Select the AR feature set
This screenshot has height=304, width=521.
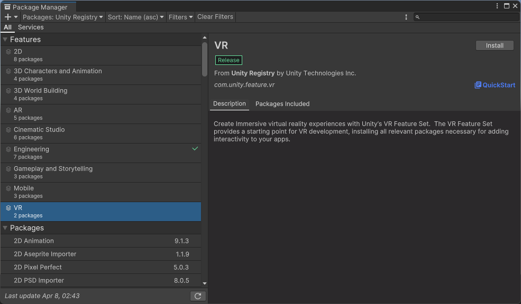click(100, 114)
